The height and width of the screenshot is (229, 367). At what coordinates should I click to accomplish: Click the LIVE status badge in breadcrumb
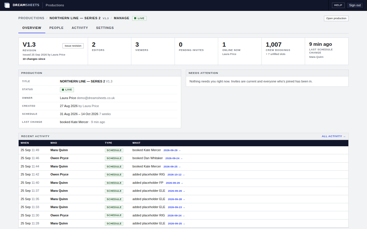point(139,18)
